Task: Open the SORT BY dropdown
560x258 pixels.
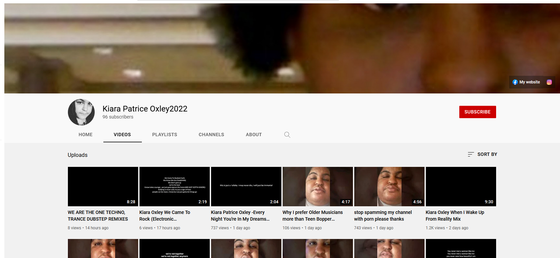Action: point(482,154)
